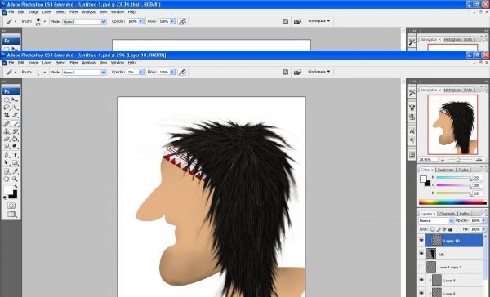The image size is (490, 297).
Task: Select the Move tool
Action: (15, 100)
